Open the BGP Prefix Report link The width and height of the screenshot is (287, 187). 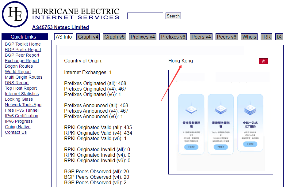pyautogui.click(x=23, y=50)
